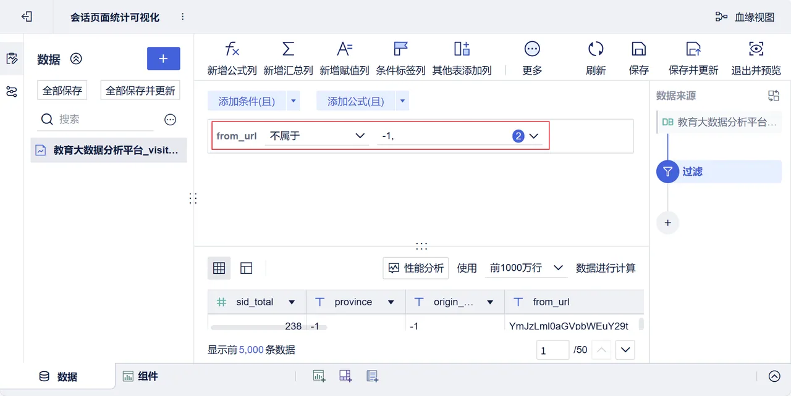Add a new step with the plus circle
The height and width of the screenshot is (396, 791).
click(x=667, y=223)
